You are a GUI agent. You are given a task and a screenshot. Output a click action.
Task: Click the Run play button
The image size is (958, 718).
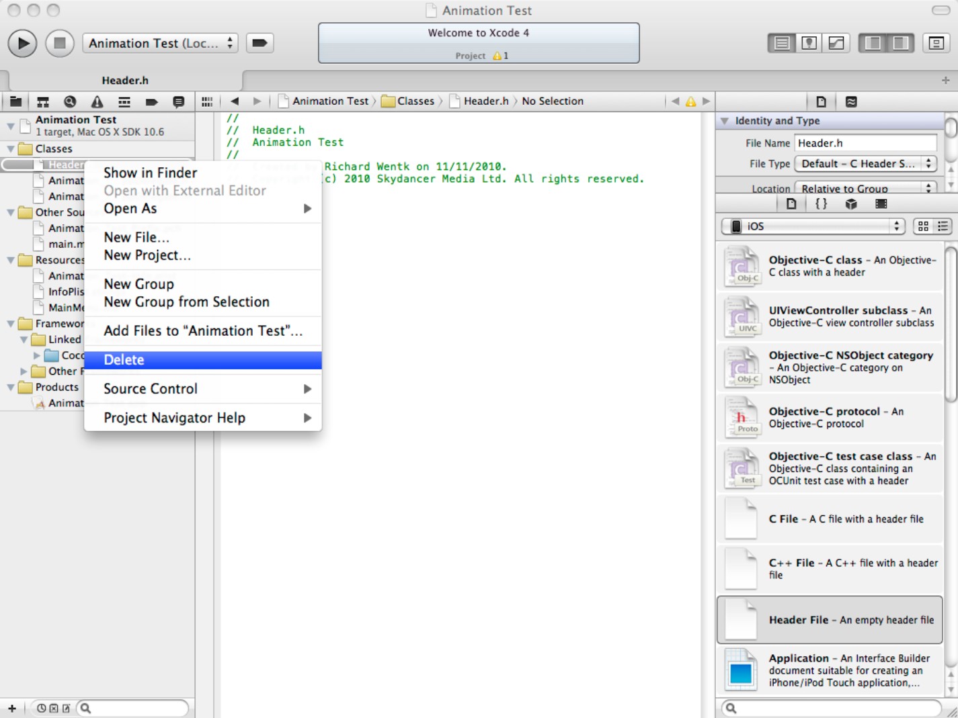[22, 44]
